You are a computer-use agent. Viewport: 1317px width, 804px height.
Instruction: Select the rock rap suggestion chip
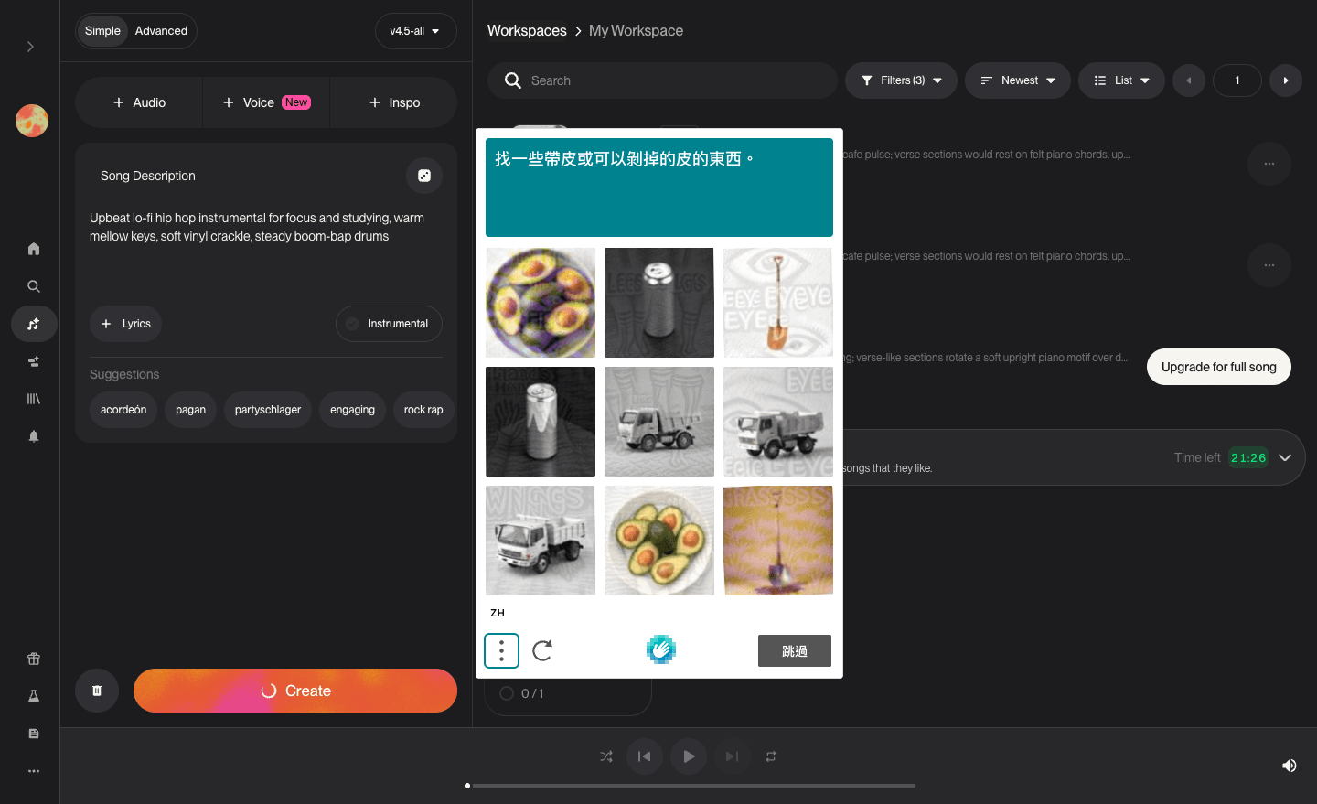[423, 410]
